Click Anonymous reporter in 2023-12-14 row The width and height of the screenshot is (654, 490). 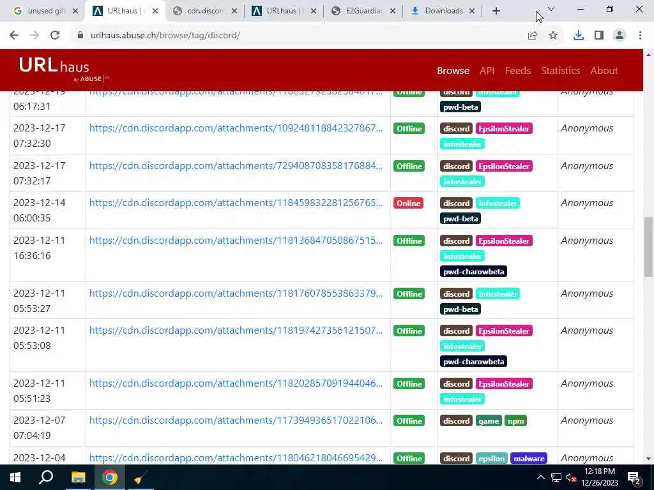(x=587, y=203)
